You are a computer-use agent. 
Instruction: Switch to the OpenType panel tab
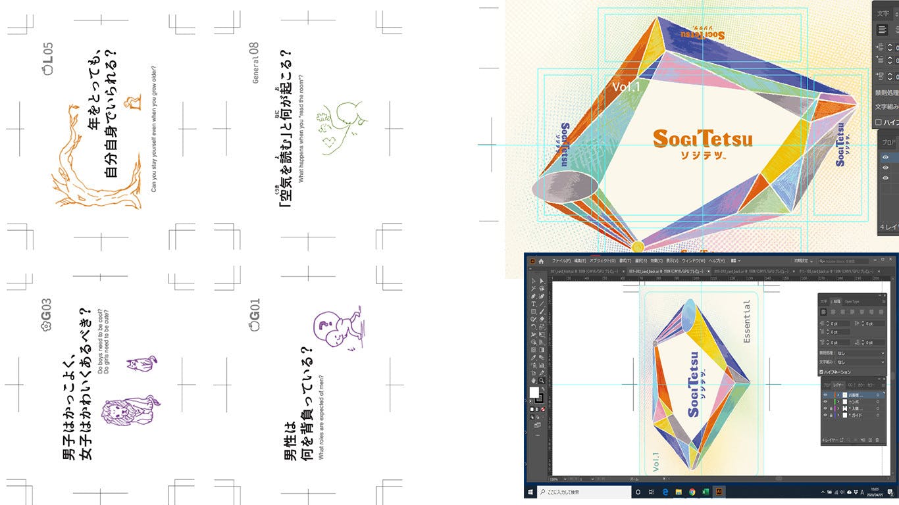[x=852, y=302]
